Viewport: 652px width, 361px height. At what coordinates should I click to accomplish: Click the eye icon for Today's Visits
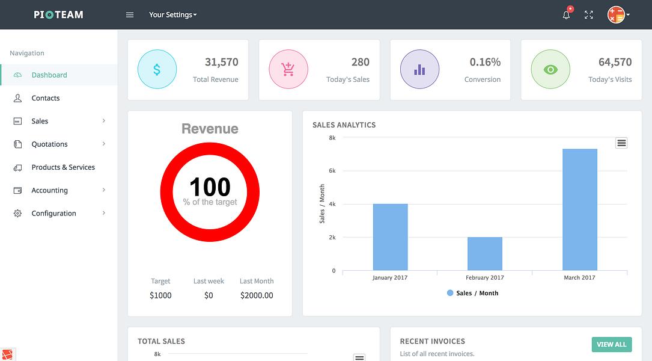(550, 69)
